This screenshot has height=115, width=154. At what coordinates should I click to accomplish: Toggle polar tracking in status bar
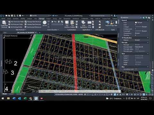(x=95, y=94)
